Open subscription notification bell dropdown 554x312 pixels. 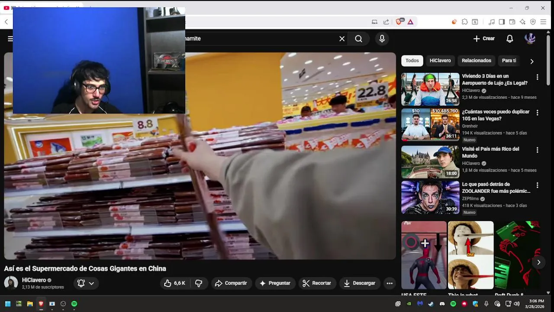click(86, 283)
